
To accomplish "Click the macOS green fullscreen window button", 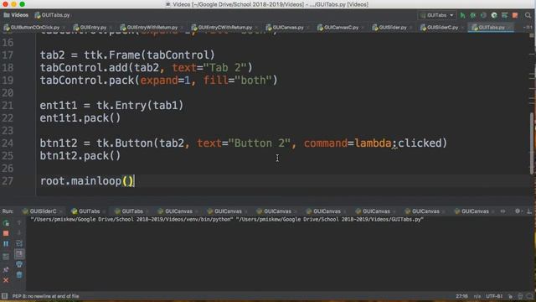I will [x=23, y=4].
